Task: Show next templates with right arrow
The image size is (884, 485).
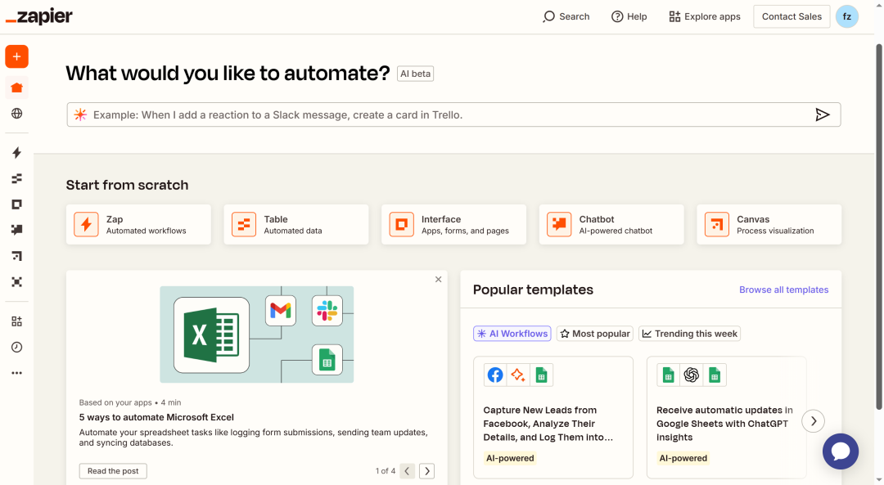Action: [813, 420]
